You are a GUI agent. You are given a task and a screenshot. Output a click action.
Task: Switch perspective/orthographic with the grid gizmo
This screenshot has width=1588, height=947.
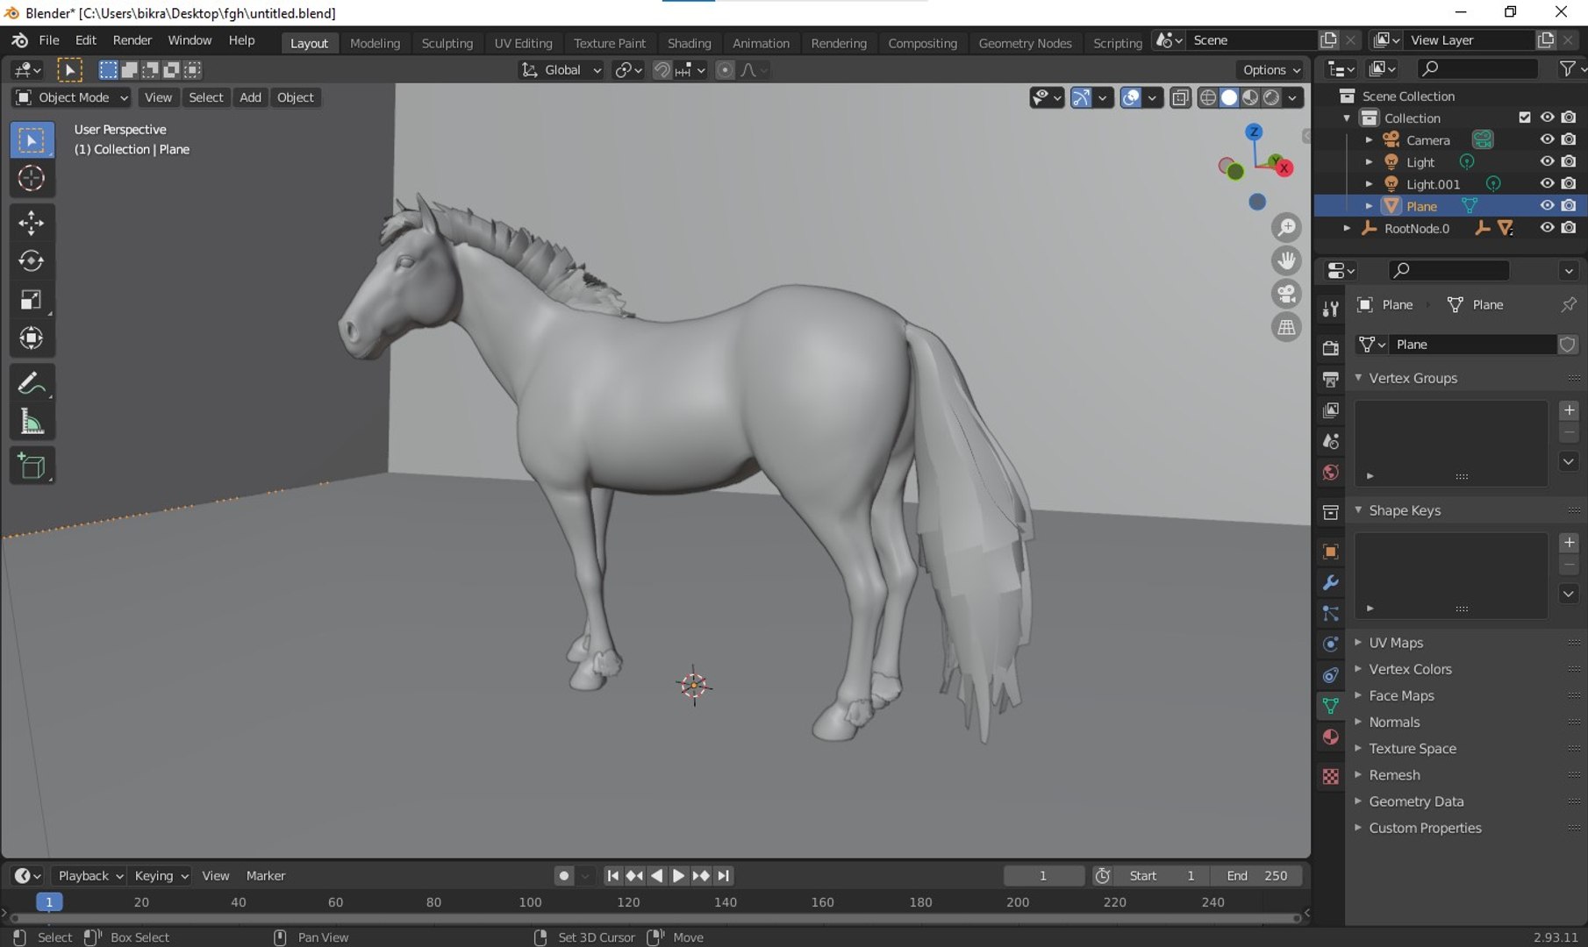[1286, 328]
